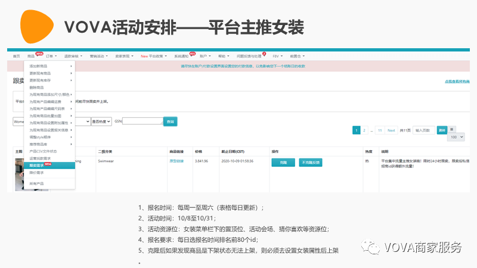
Task: Click the list view hamburger icon
Action: point(451,129)
